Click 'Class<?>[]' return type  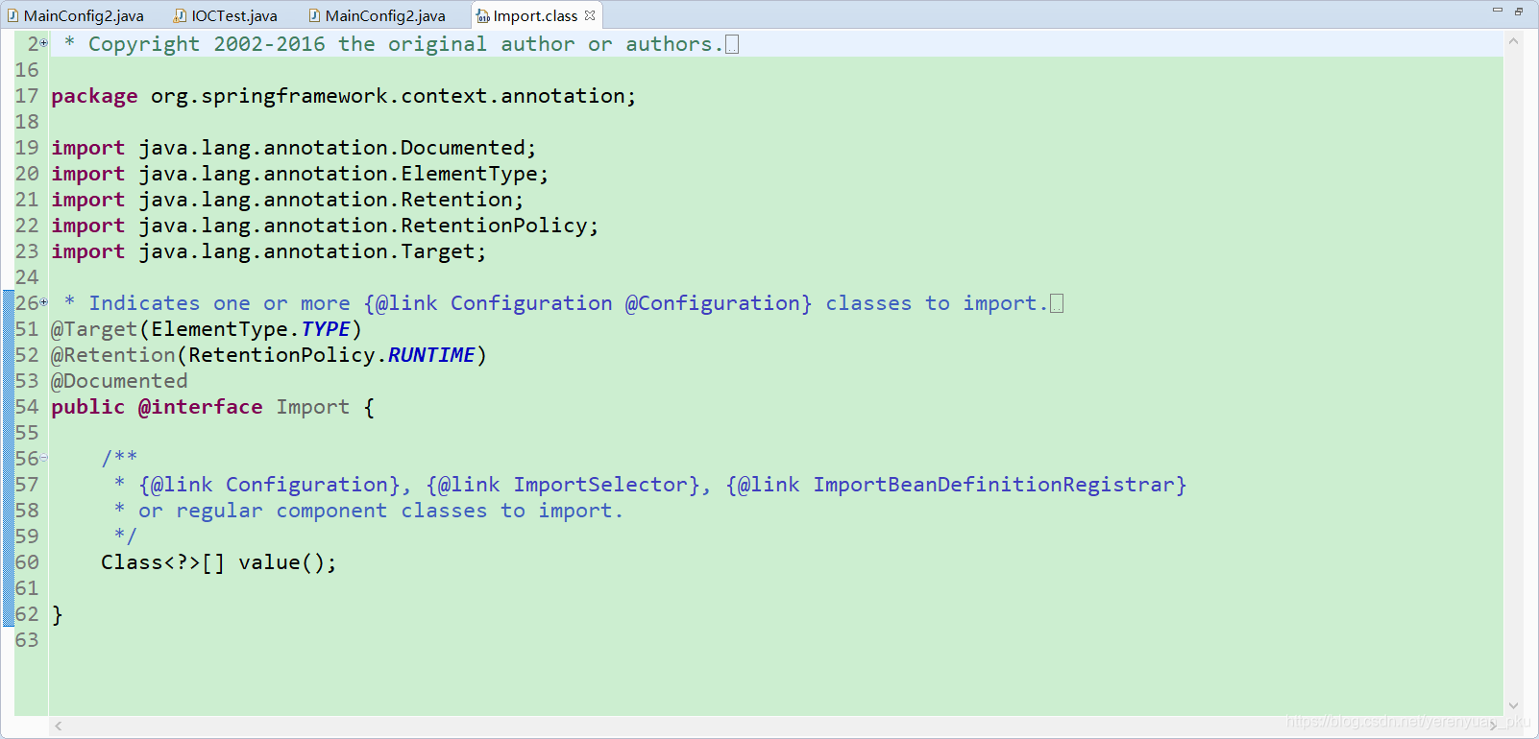point(163,562)
